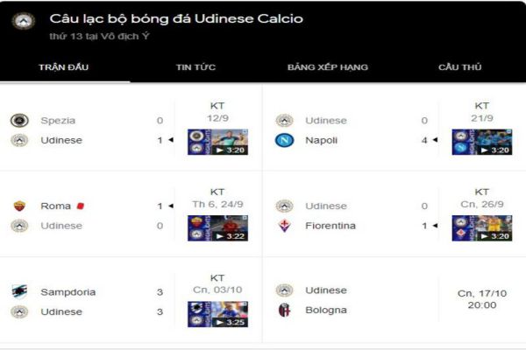The width and height of the screenshot is (526, 350).
Task: Click the Câu lạc bộ bóng đá Udinese Calcio title
Action: click(176, 18)
